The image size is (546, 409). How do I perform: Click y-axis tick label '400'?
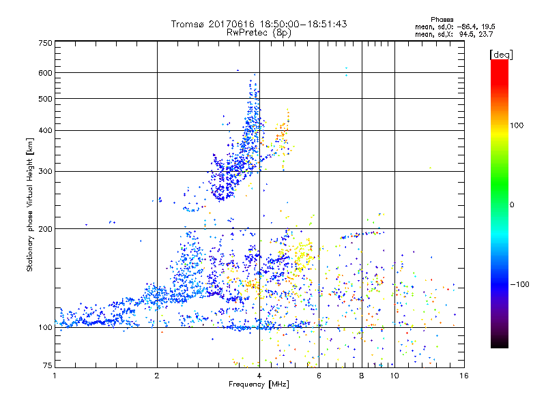[x=46, y=131]
